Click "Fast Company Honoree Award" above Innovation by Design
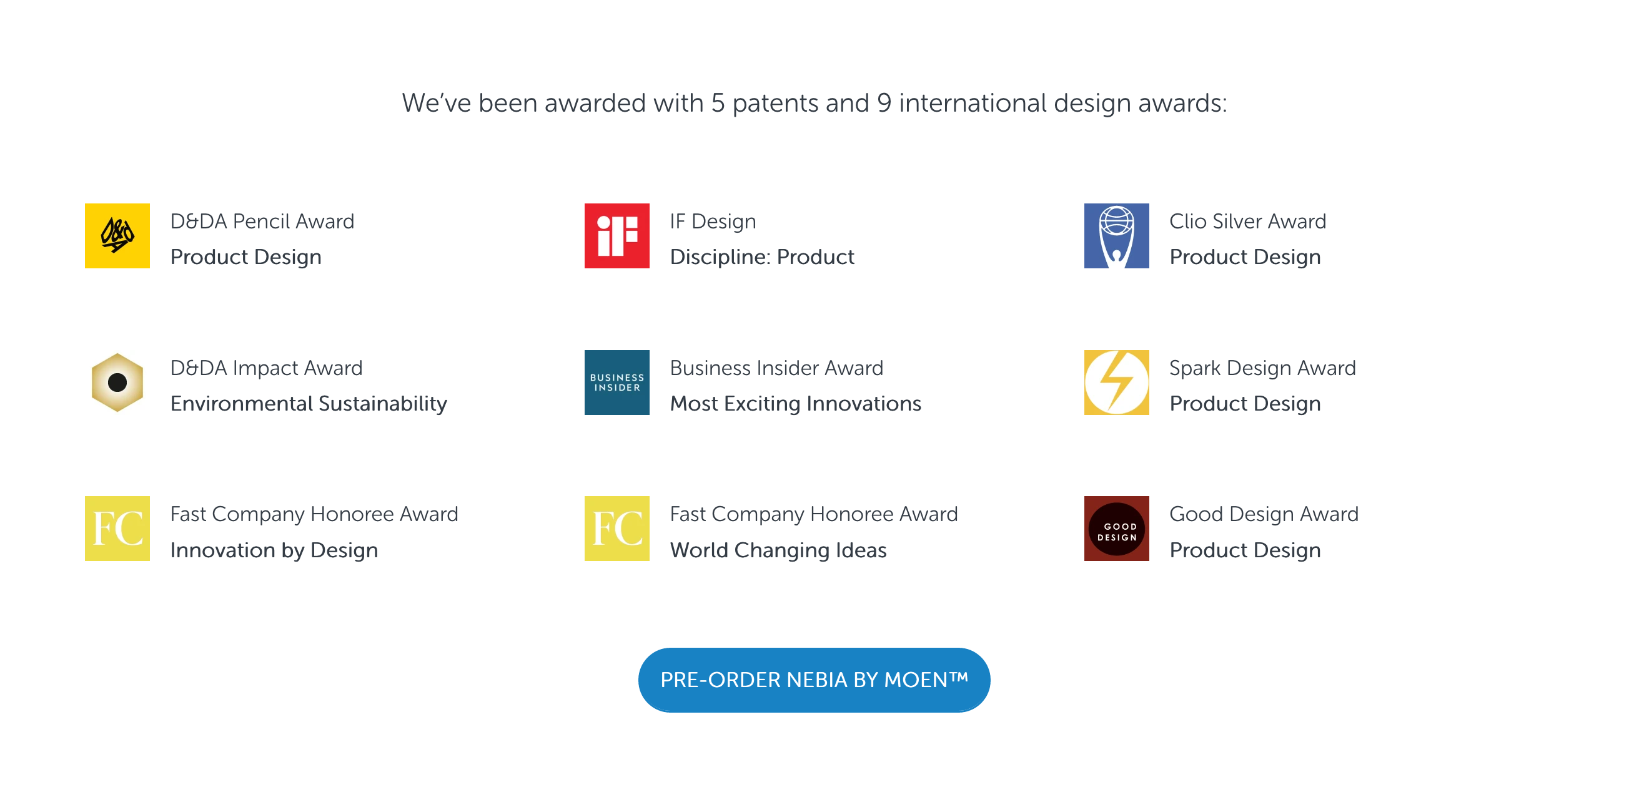The height and width of the screenshot is (805, 1629). click(x=314, y=514)
